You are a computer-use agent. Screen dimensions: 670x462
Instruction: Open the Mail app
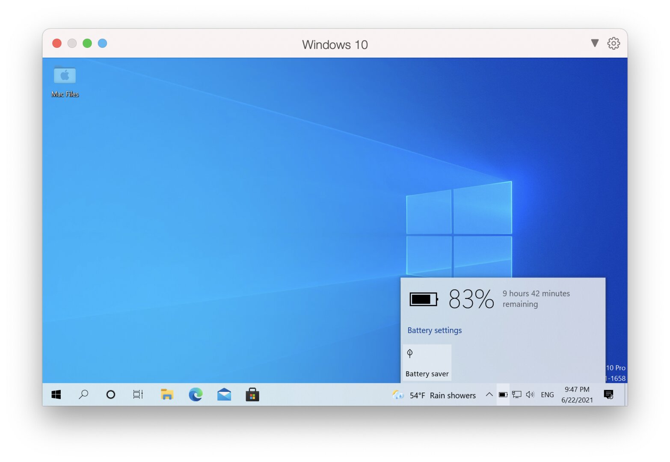[x=224, y=394]
